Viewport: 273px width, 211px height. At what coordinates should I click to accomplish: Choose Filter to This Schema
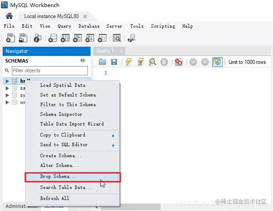coord(73,104)
